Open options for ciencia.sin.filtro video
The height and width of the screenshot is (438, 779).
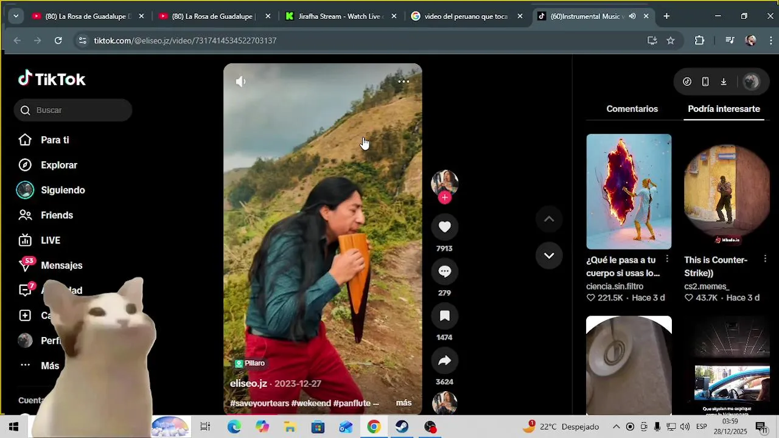(x=667, y=260)
